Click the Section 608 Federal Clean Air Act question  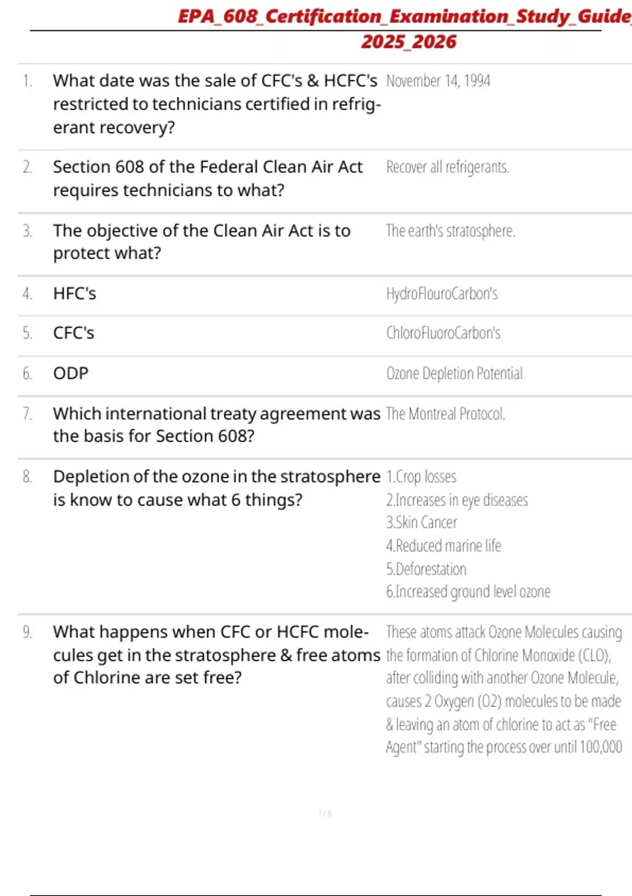[x=208, y=178]
